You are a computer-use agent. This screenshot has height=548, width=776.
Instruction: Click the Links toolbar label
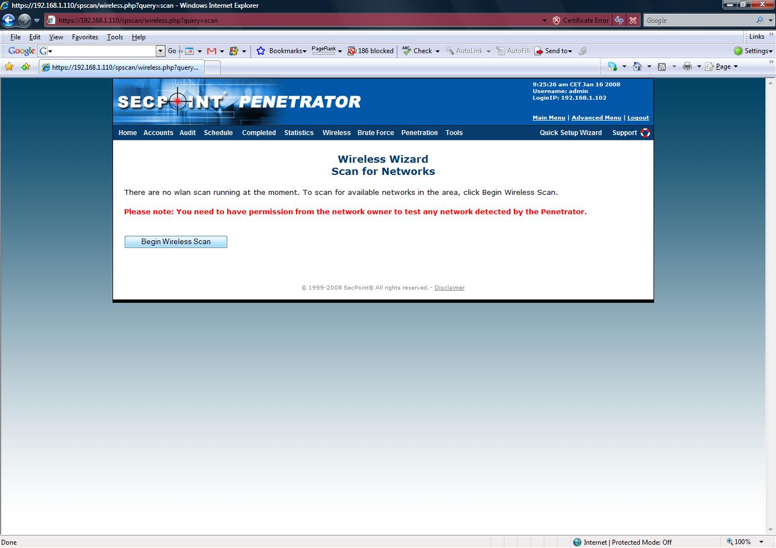(757, 37)
